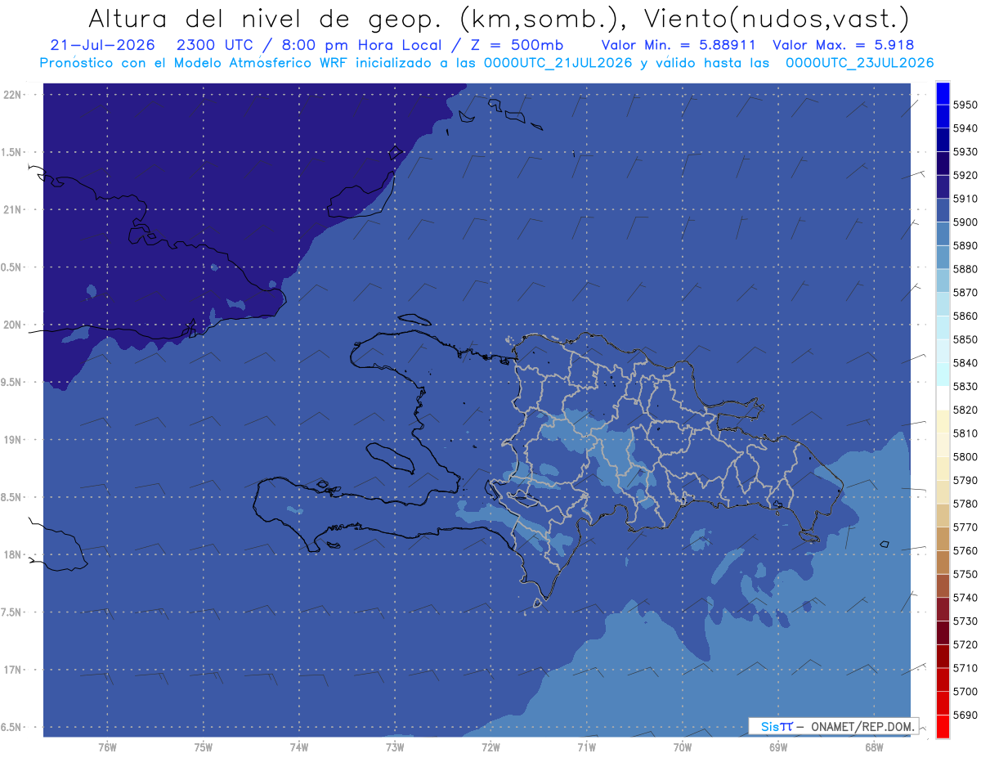Click the 'ONAMET/REP.DOM.' credit label
This screenshot has height=758, width=981.
coord(862,726)
